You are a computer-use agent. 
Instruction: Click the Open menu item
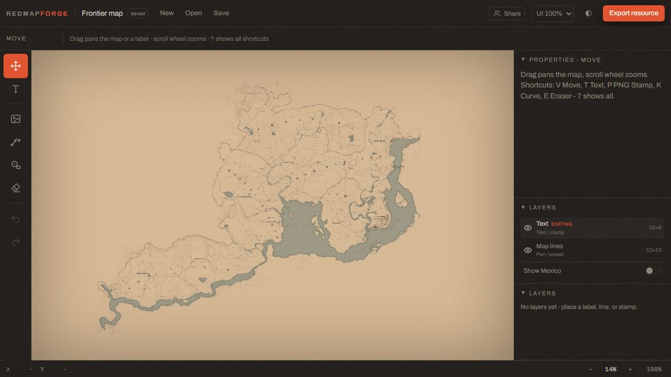click(x=193, y=13)
